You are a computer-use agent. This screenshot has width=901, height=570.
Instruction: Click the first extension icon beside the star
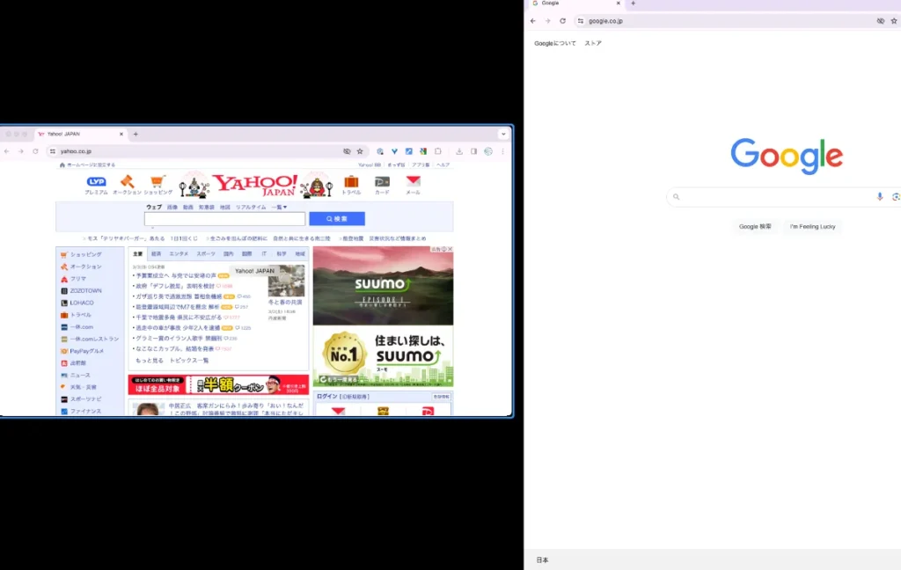pyautogui.click(x=380, y=151)
